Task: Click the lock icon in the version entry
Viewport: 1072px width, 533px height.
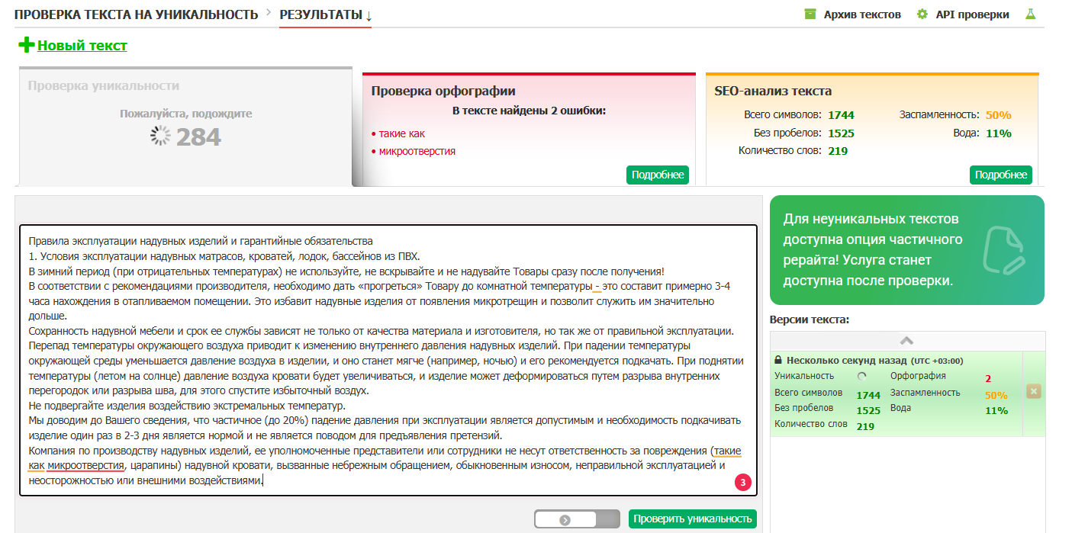Action: tap(778, 361)
